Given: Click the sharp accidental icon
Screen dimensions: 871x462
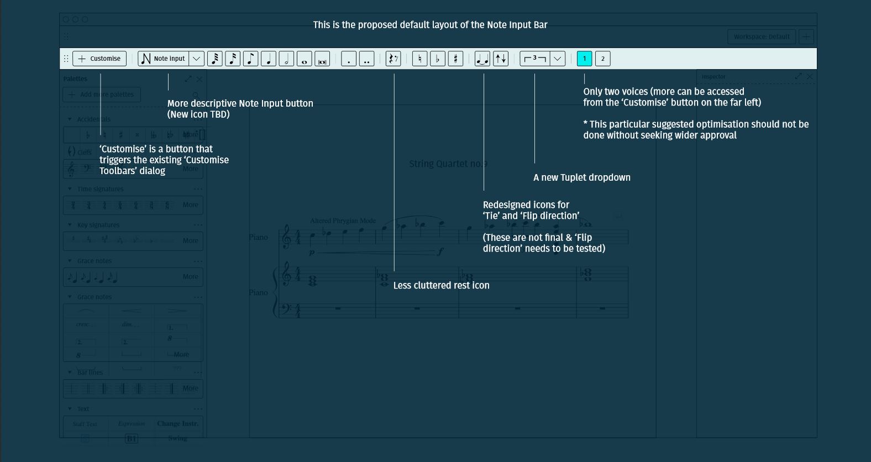Looking at the screenshot, I should pyautogui.click(x=455, y=59).
